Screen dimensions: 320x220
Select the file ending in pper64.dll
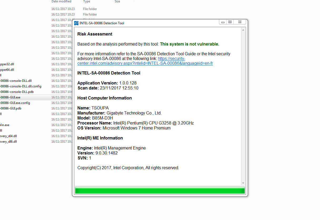(7, 70)
